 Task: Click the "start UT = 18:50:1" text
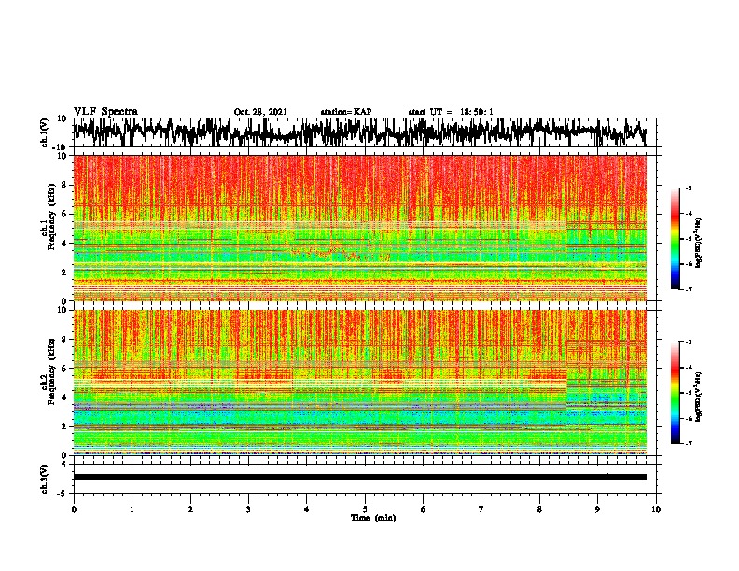[x=451, y=112]
